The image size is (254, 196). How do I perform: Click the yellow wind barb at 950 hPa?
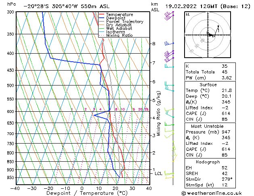[170, 177]
